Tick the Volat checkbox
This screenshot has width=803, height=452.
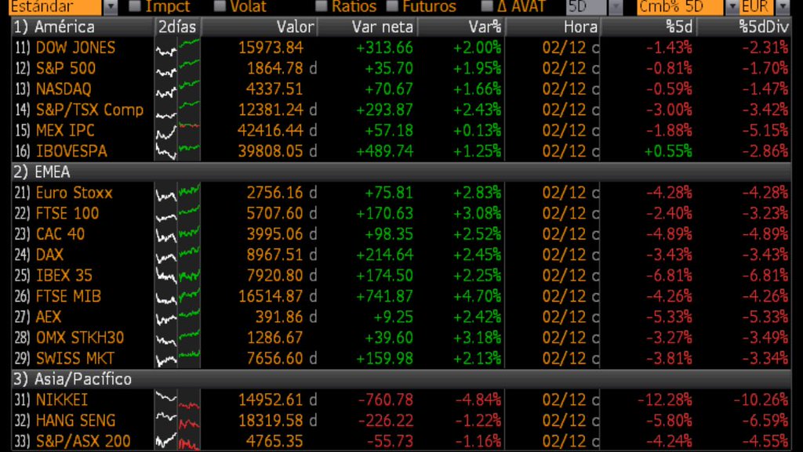(x=220, y=6)
